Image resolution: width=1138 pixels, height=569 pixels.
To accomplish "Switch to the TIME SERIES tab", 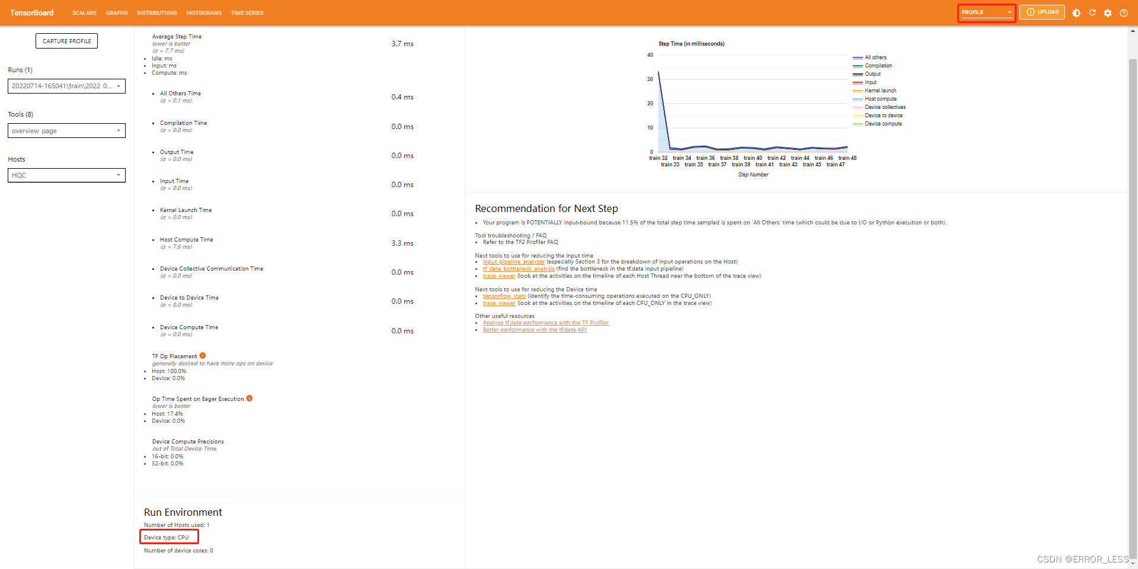I will pyautogui.click(x=247, y=13).
